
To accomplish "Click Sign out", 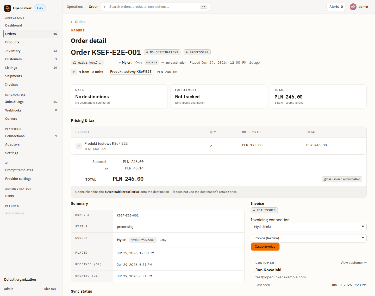I will tap(50, 289).
